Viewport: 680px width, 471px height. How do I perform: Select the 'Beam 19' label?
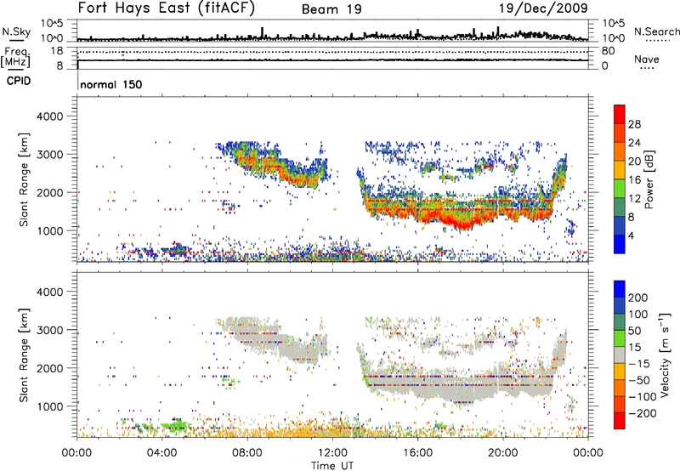tap(331, 9)
